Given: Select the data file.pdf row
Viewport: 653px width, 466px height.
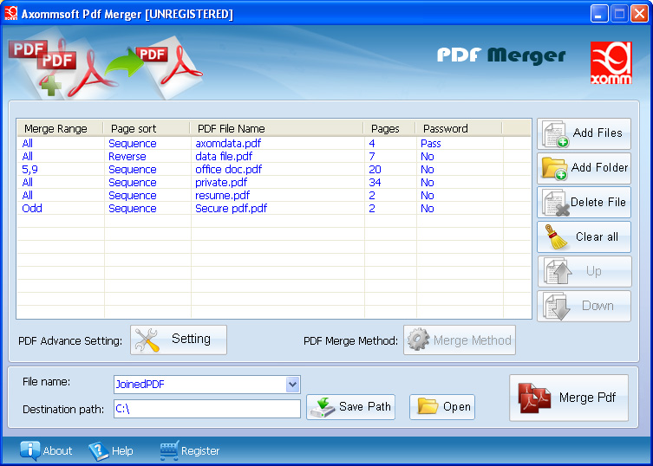Looking at the screenshot, I should 274,157.
